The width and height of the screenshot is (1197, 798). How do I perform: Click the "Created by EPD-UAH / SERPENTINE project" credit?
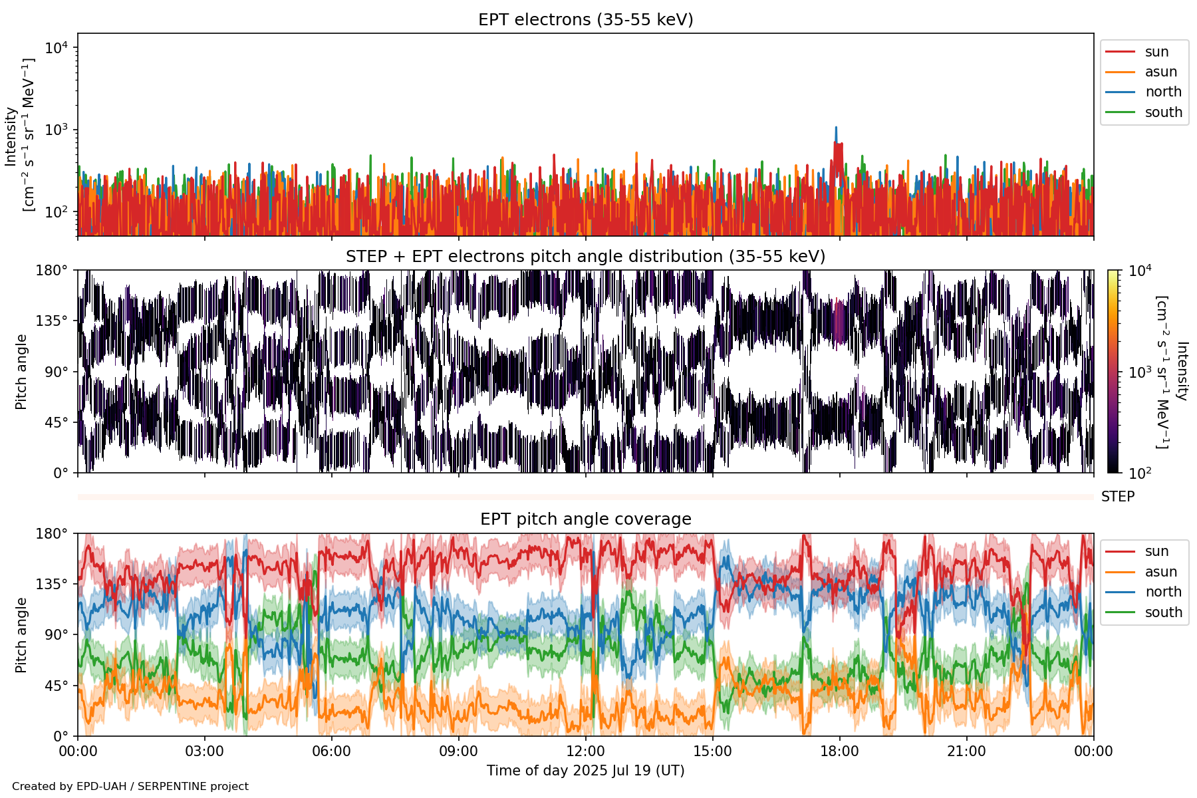pyautogui.click(x=130, y=786)
